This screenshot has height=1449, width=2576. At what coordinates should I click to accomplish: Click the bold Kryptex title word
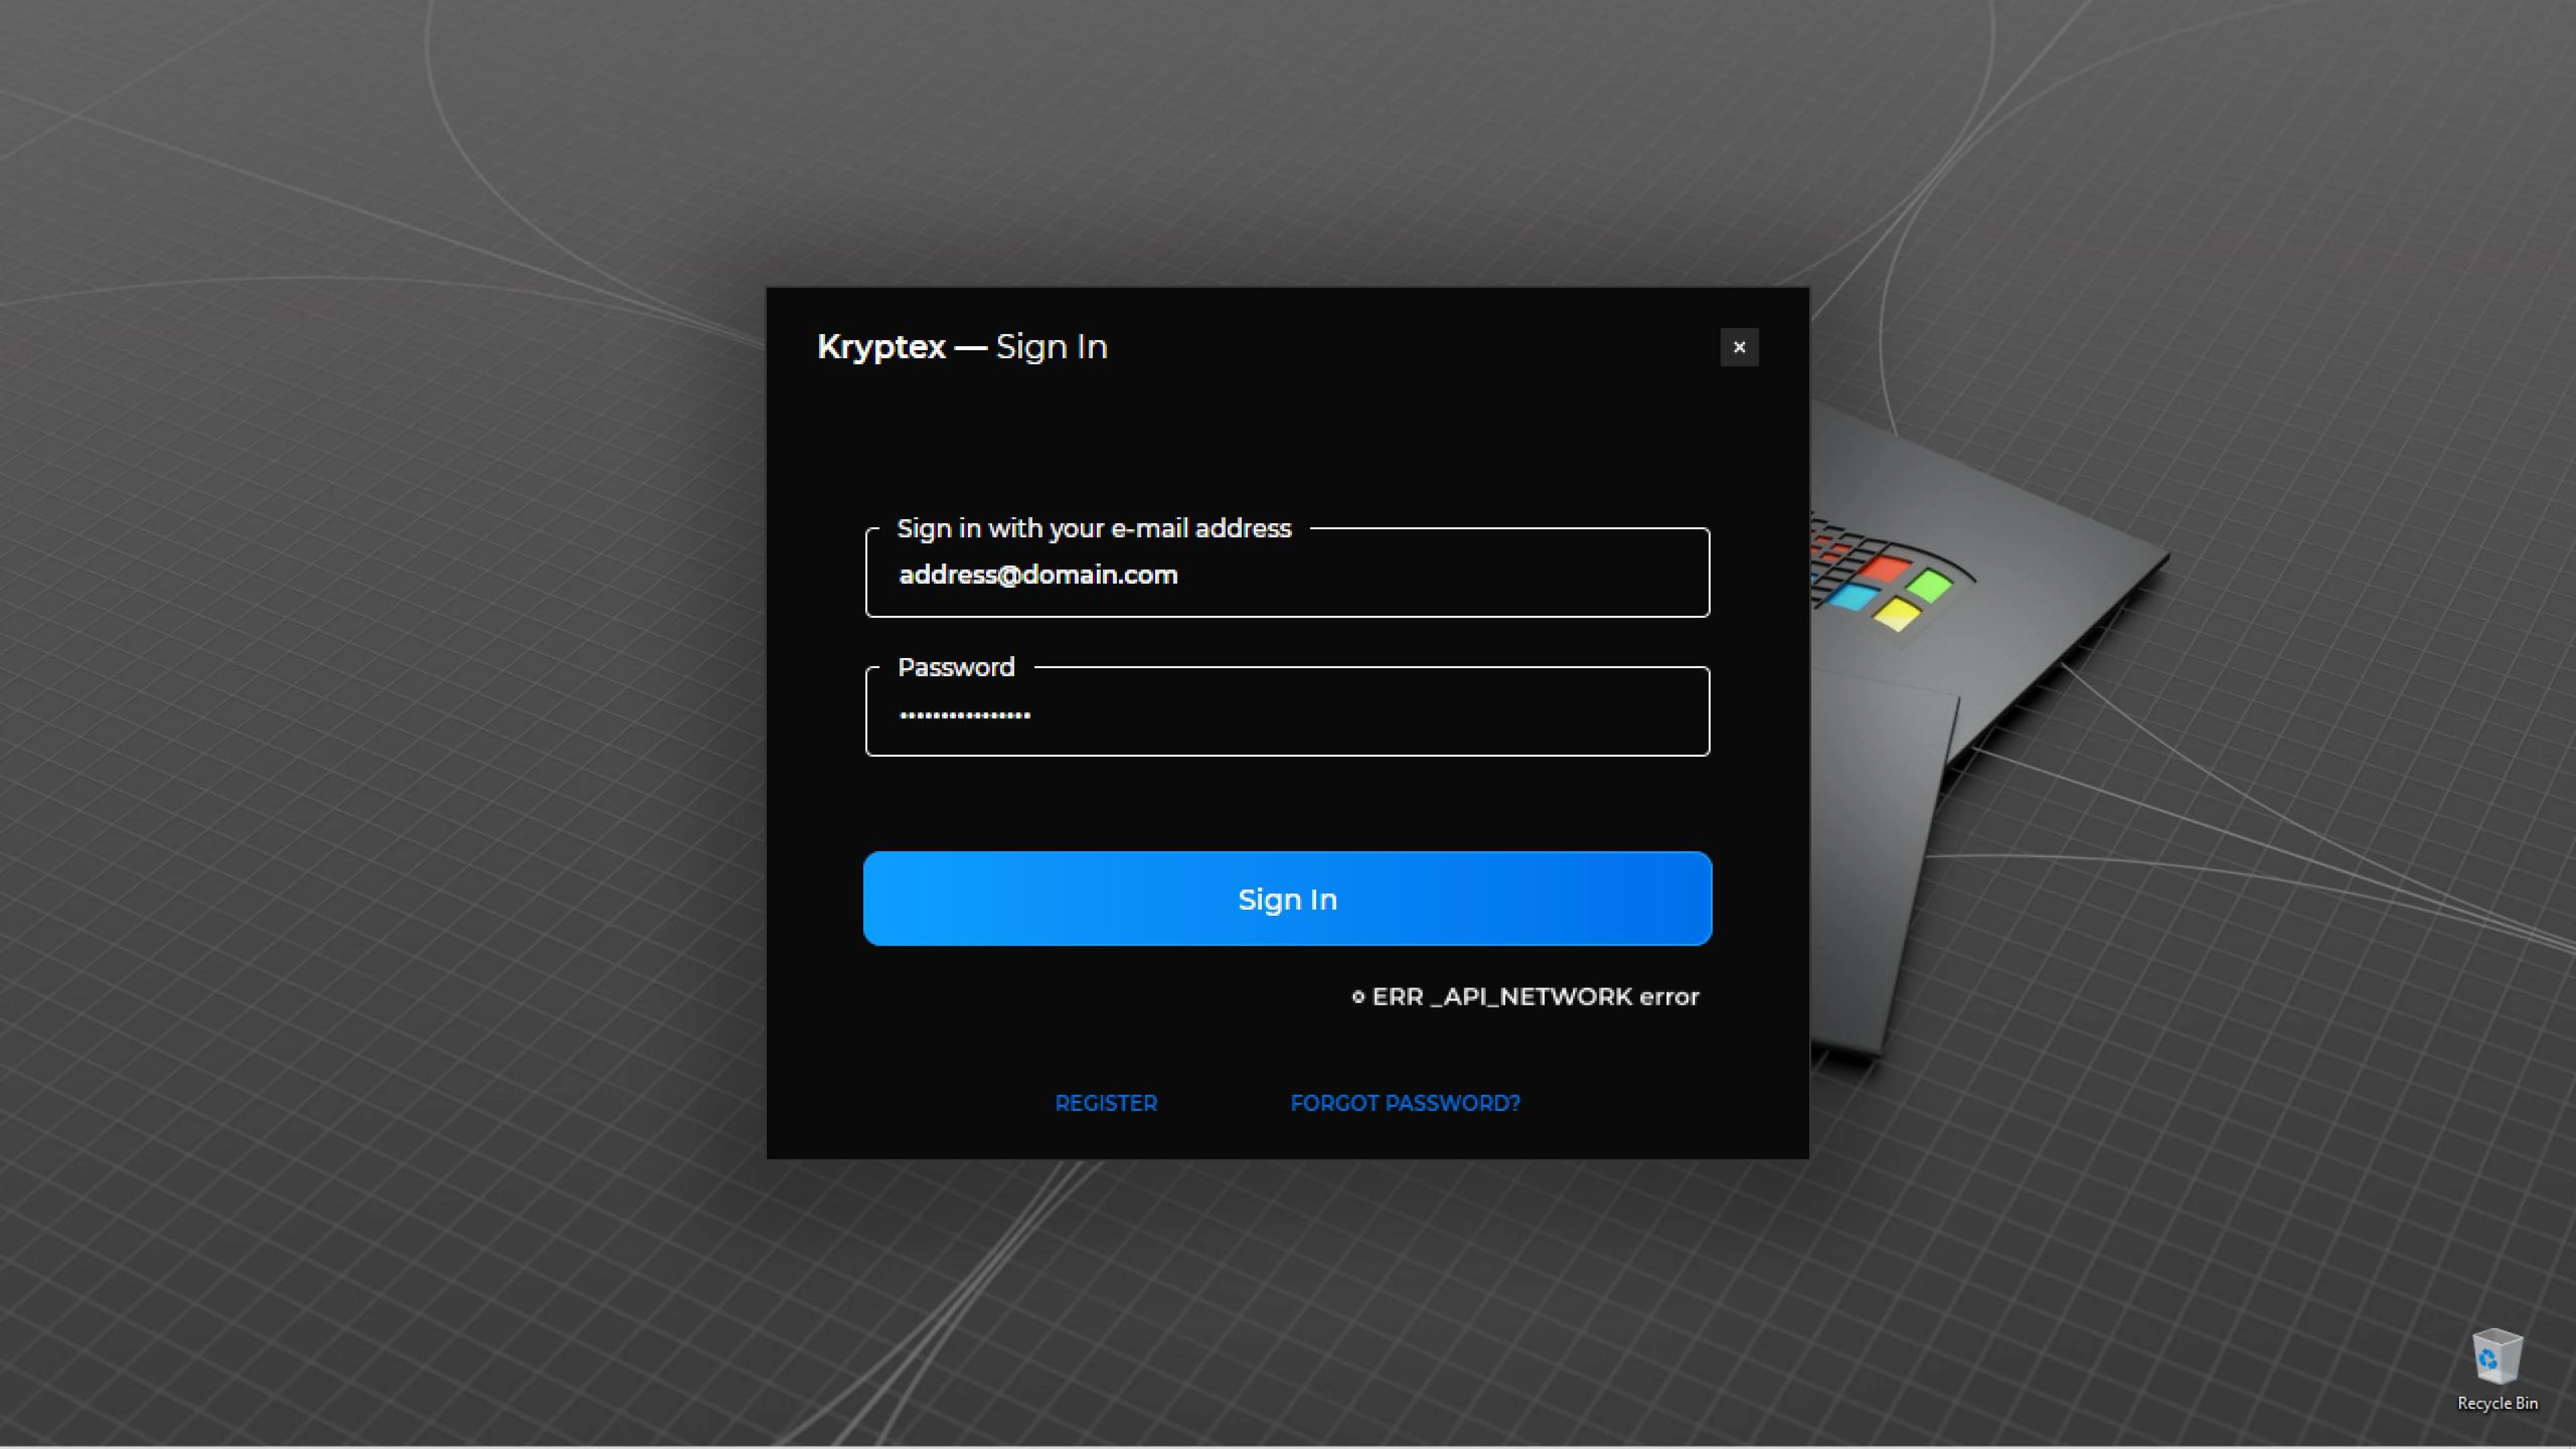(x=881, y=347)
